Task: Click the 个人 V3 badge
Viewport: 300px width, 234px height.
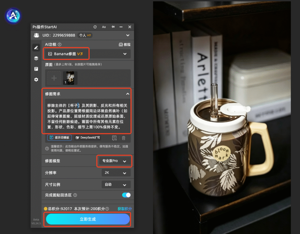Action: pos(85,35)
